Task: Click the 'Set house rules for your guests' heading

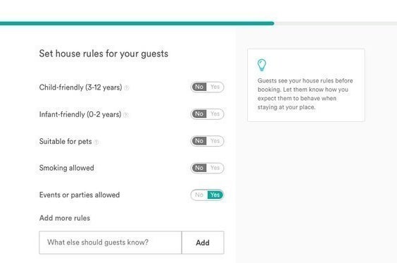Action: point(103,54)
